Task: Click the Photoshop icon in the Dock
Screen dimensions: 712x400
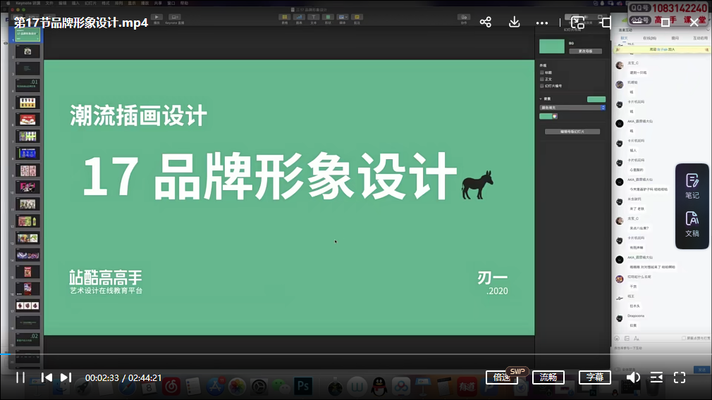Action: click(303, 387)
